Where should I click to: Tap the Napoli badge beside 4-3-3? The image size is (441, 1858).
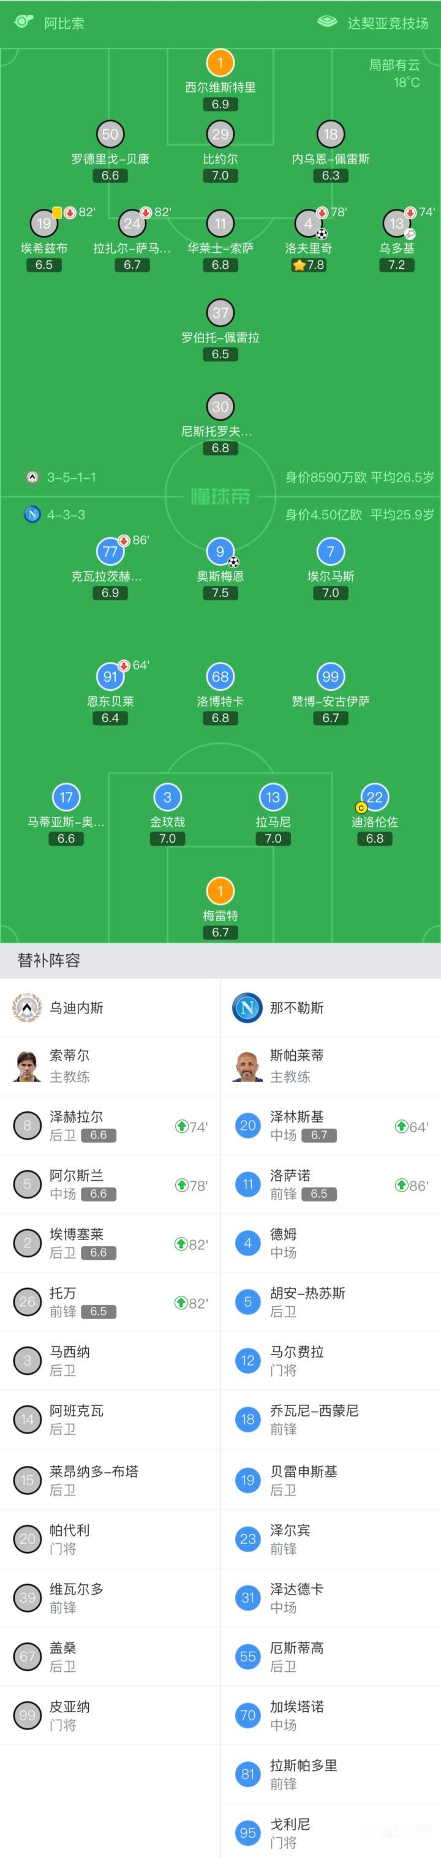coord(32,514)
